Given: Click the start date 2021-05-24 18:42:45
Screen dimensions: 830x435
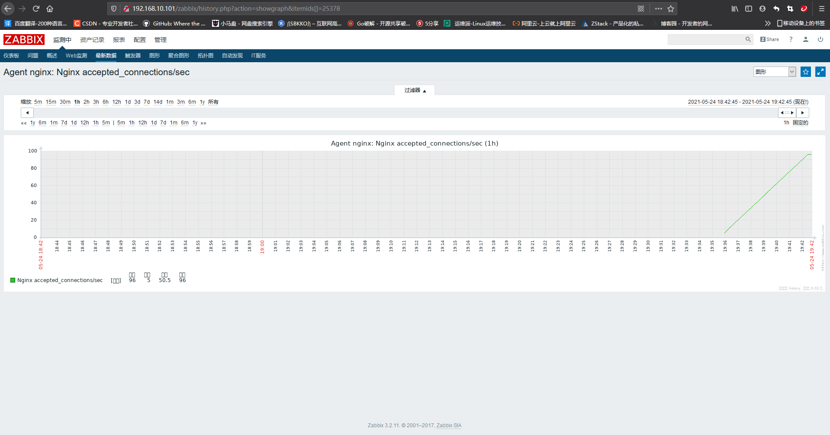Looking at the screenshot, I should tap(713, 102).
